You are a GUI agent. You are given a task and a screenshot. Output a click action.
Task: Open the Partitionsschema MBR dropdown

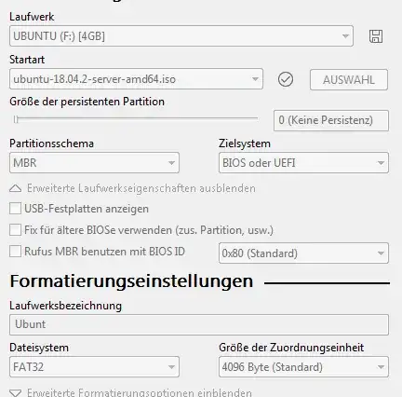click(x=94, y=162)
